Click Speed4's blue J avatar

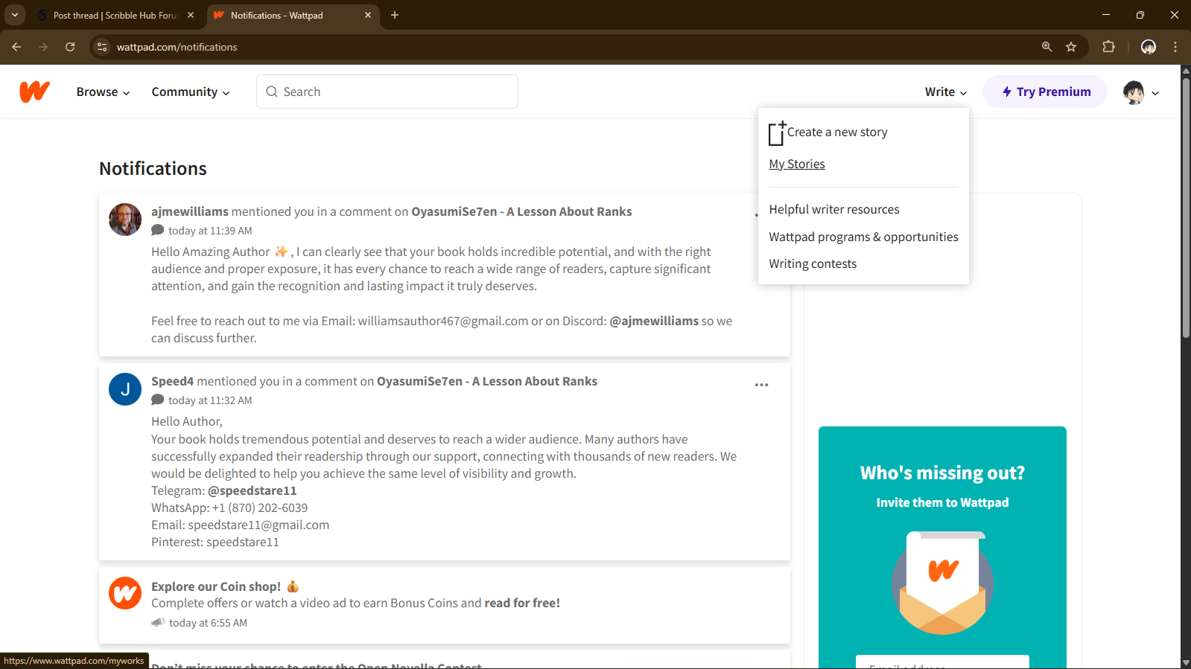pos(125,389)
